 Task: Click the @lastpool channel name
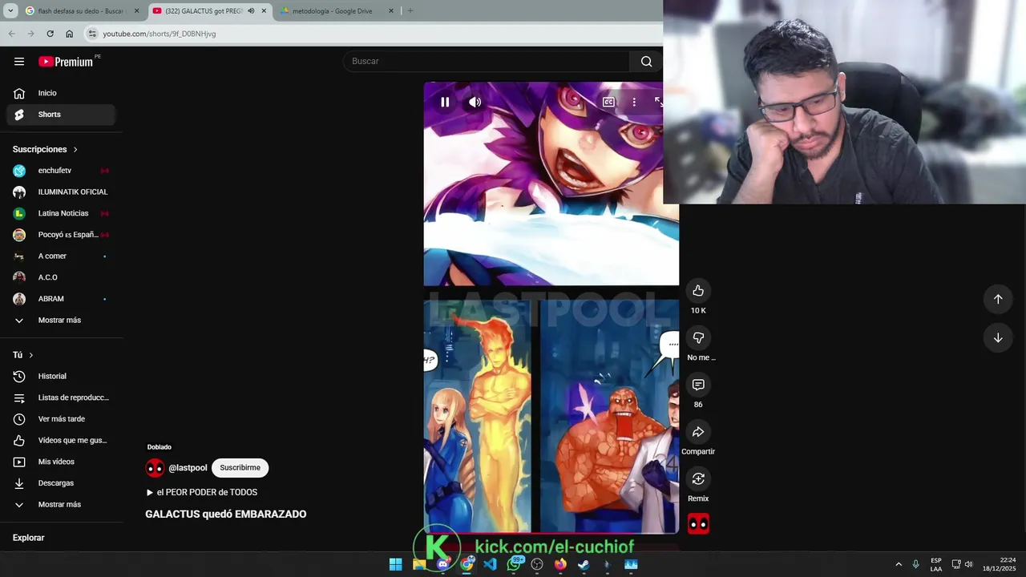tap(188, 468)
